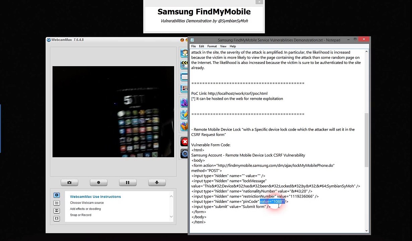Open the Notepad View menu
This screenshot has height=241, width=412.
223,46
